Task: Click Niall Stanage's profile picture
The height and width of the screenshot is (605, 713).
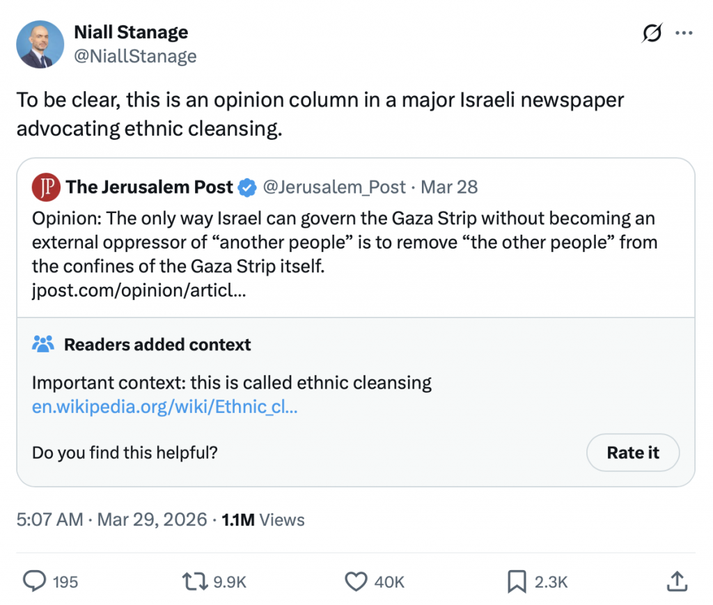Action: click(40, 45)
